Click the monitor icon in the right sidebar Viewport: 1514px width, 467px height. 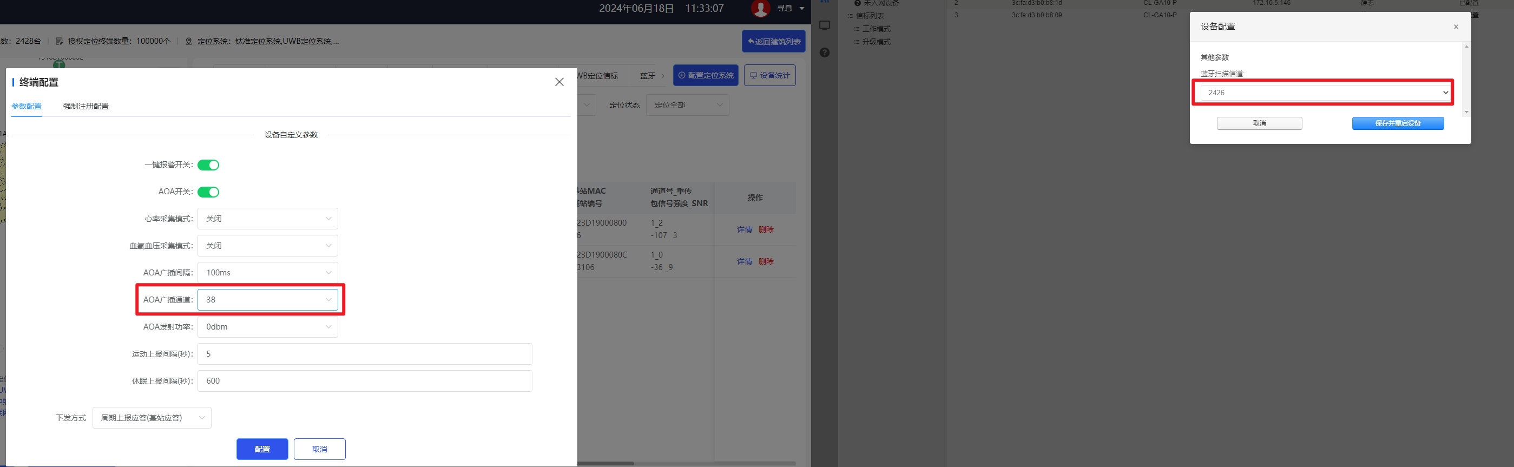click(x=825, y=25)
